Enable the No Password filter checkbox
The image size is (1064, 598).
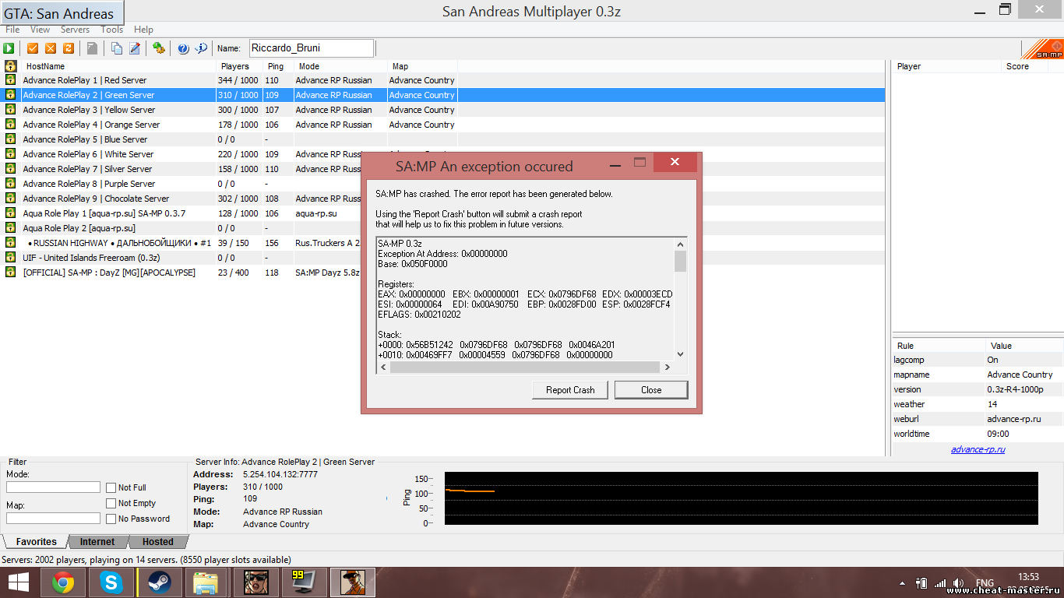point(111,519)
